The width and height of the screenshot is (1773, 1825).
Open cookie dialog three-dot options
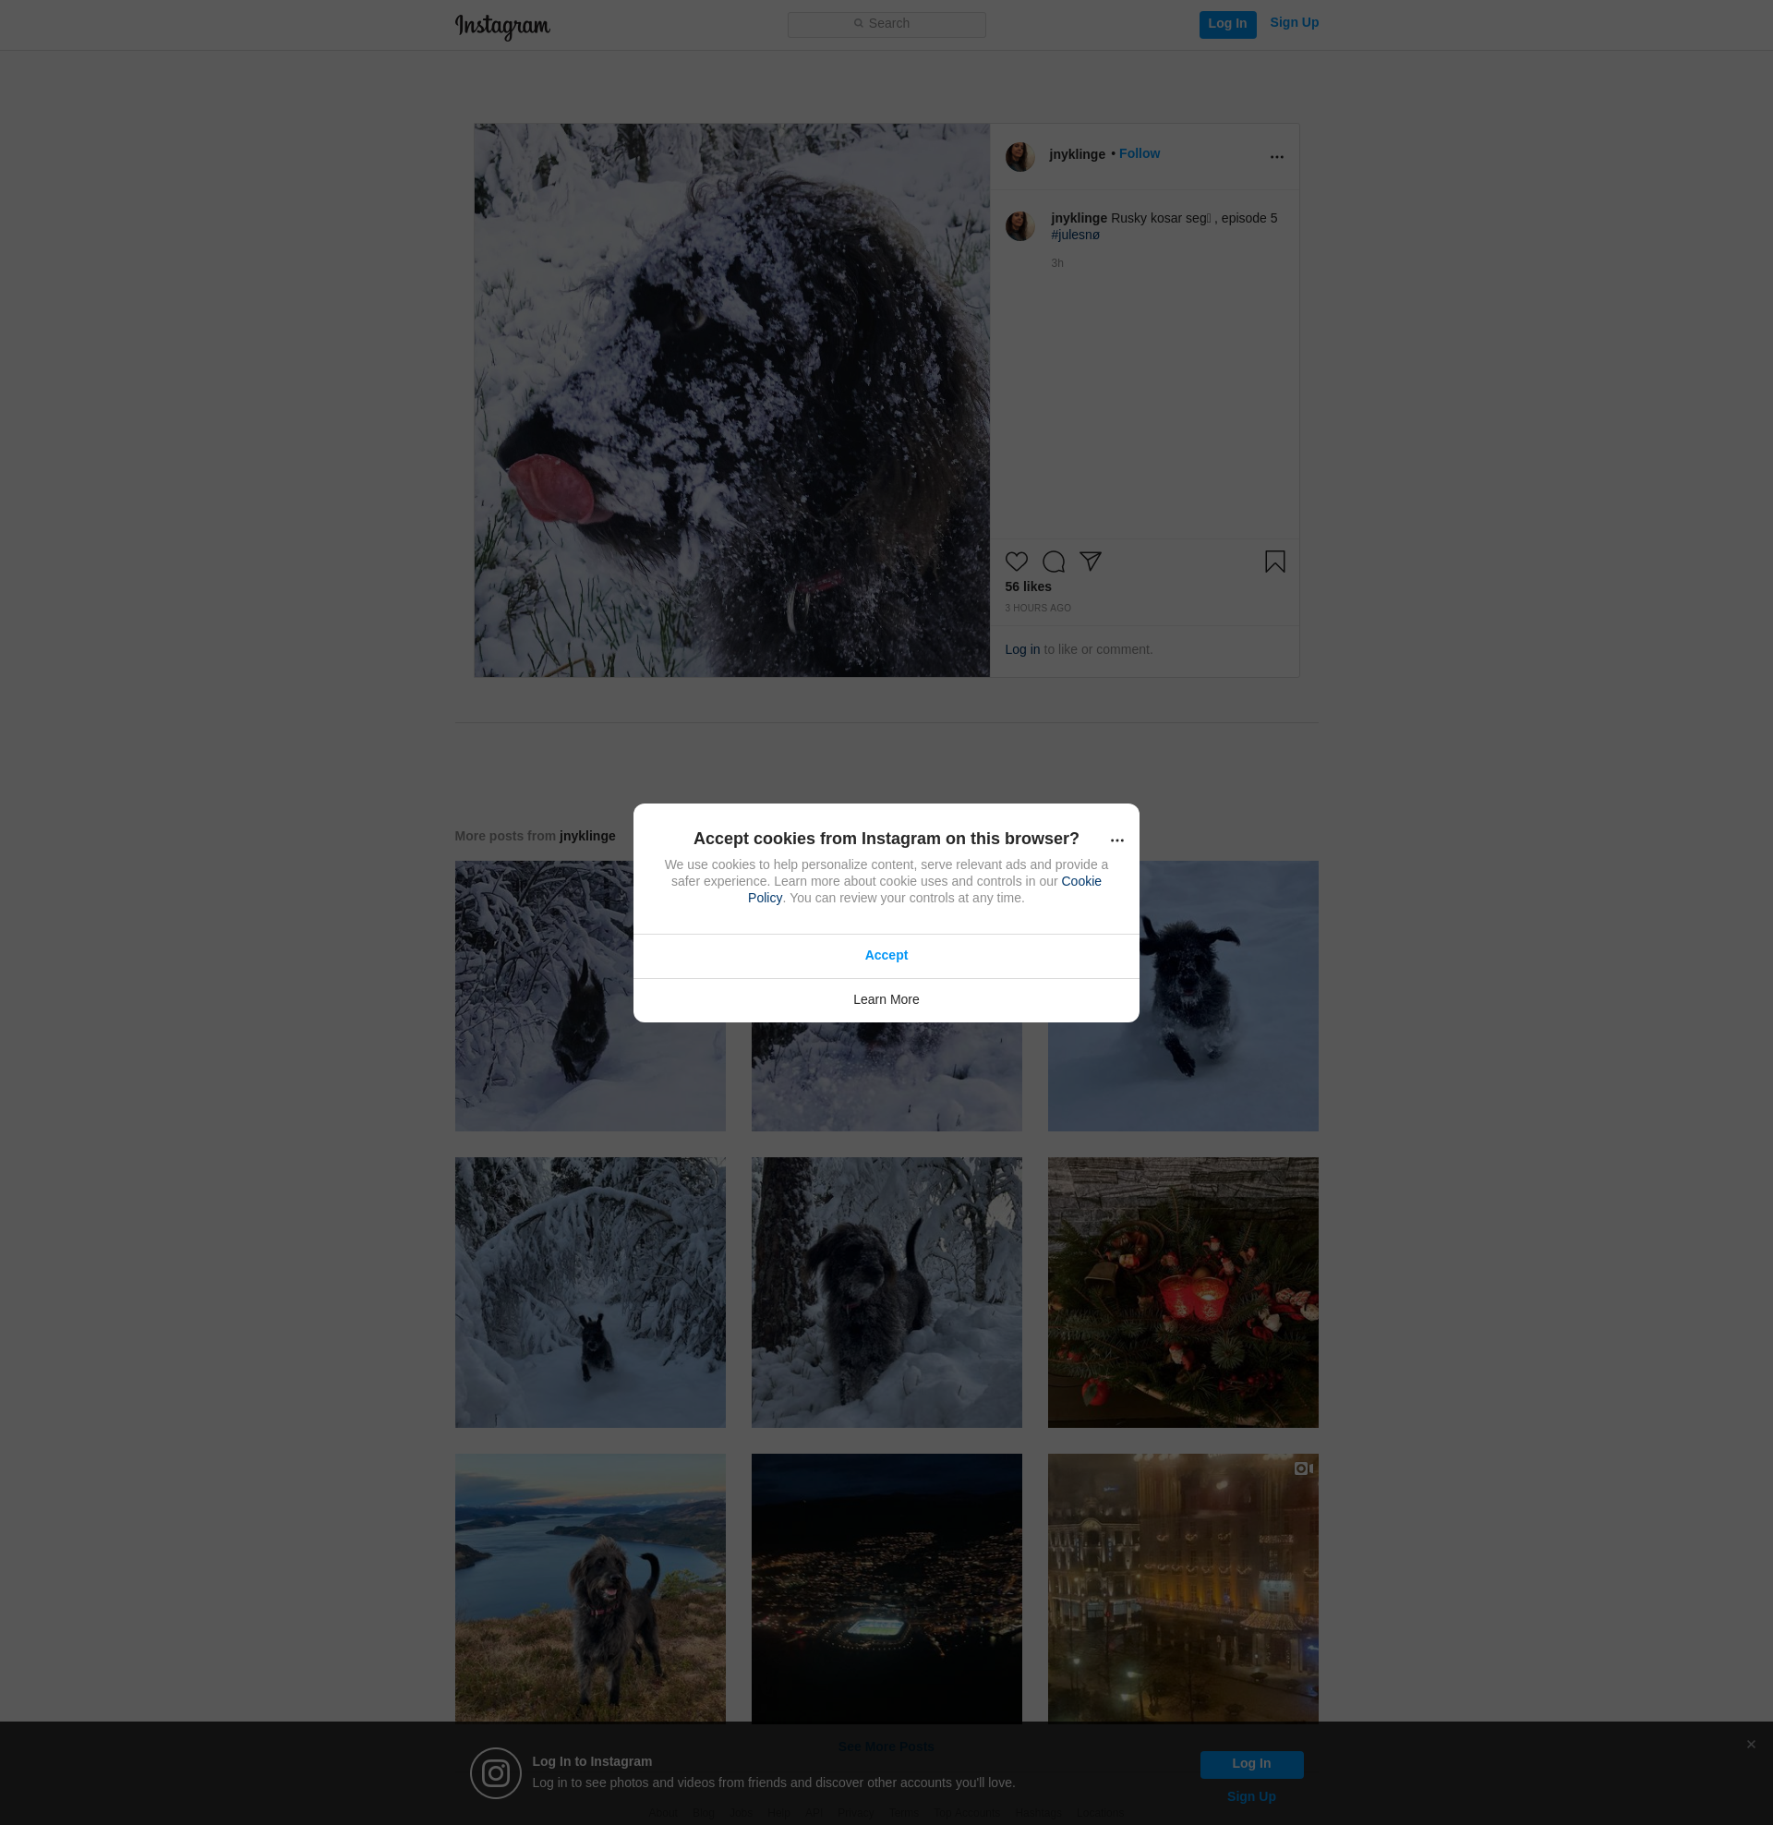coord(1116,840)
